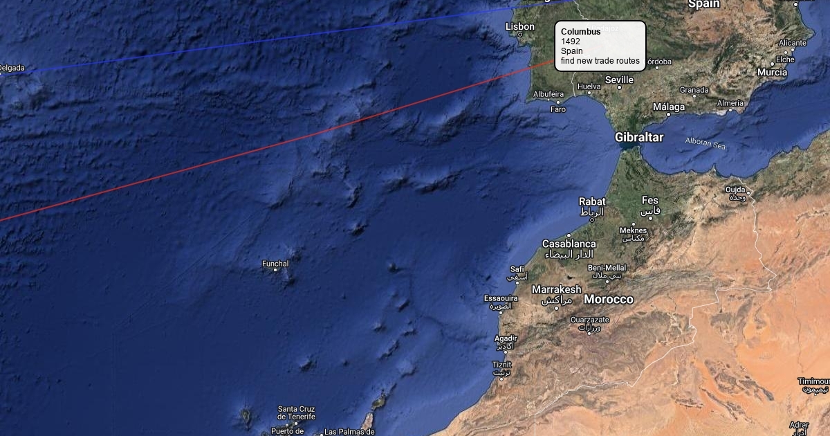The height and width of the screenshot is (436, 830).
Task: Select the Casablanca city marker
Action: click(x=569, y=235)
